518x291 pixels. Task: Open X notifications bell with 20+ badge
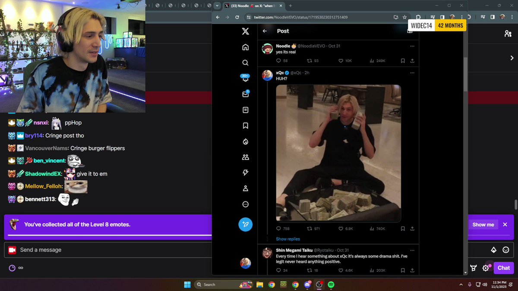click(245, 78)
